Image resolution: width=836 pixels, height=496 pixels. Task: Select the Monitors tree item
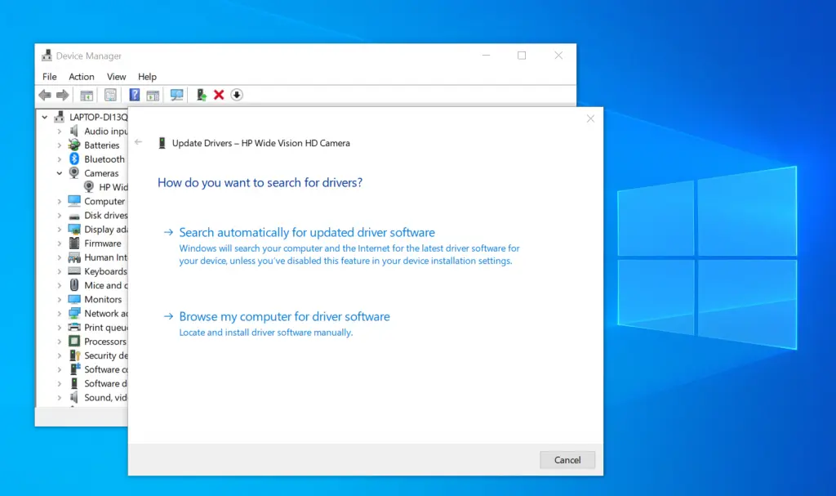pyautogui.click(x=103, y=299)
